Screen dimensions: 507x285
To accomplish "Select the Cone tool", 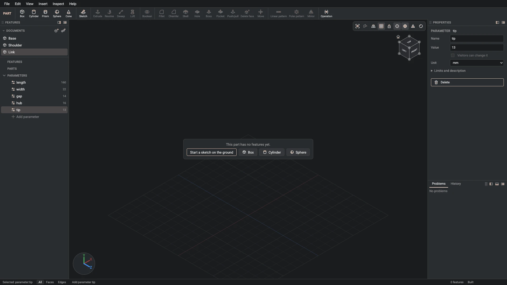I will pyautogui.click(x=69, y=13).
